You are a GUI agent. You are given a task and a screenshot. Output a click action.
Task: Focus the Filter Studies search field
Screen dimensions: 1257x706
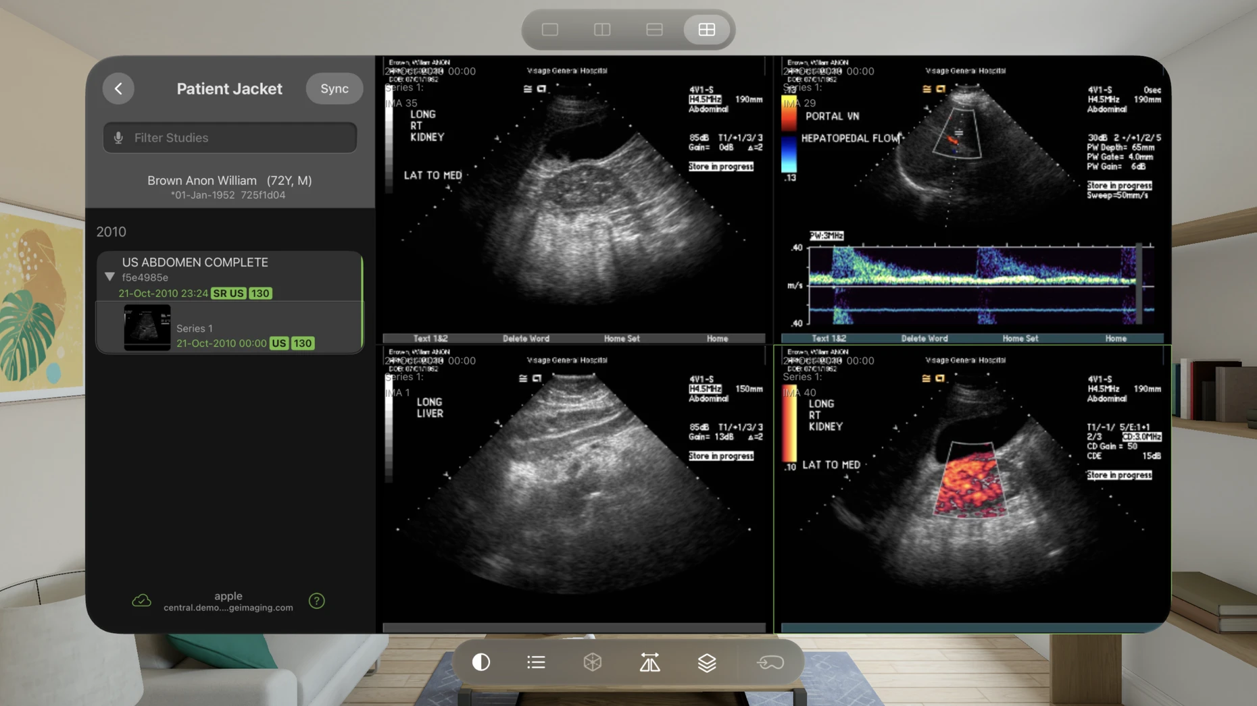(x=230, y=138)
